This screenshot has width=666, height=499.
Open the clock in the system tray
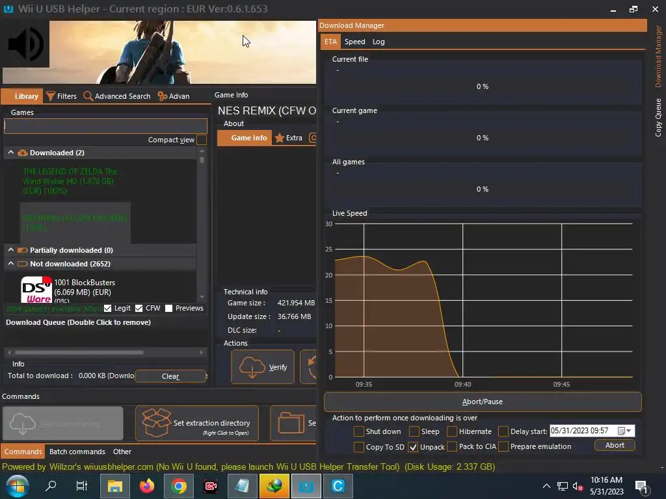point(606,486)
